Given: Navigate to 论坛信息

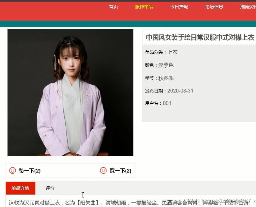Looking at the screenshot, I should pyautogui.click(x=214, y=7).
